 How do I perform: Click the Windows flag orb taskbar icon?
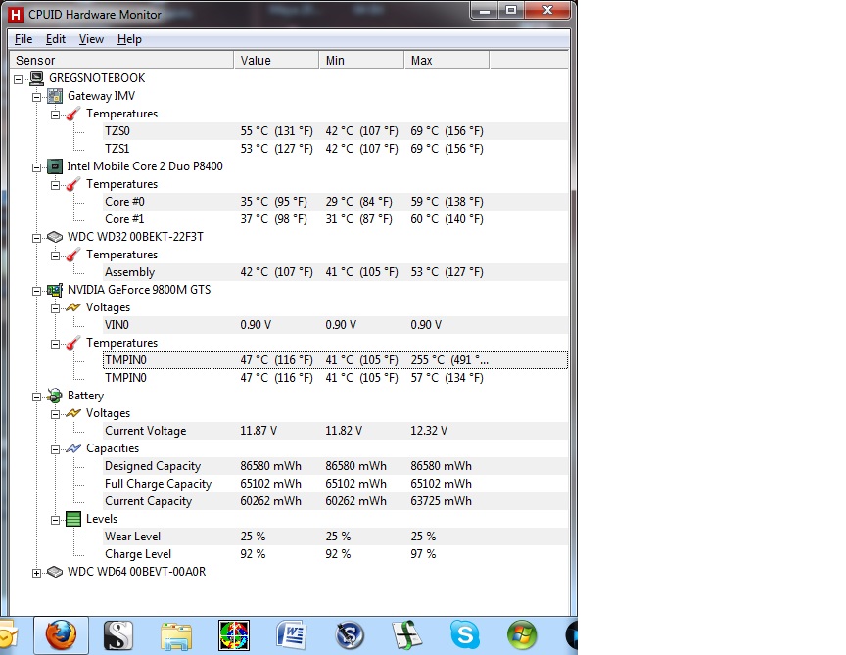522,635
